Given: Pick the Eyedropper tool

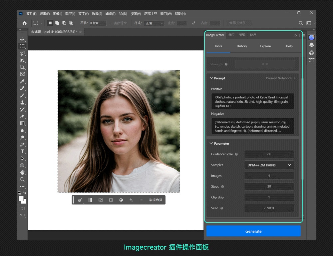Looking at the screenshot, I should coord(22,81).
